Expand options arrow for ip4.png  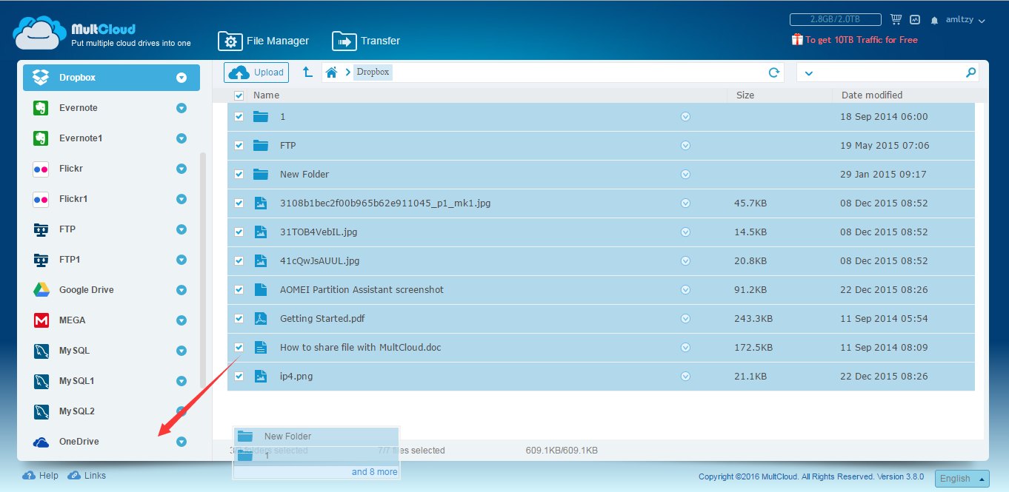click(685, 377)
